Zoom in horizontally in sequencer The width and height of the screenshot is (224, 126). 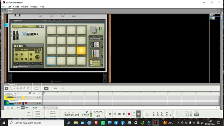pos(12,108)
